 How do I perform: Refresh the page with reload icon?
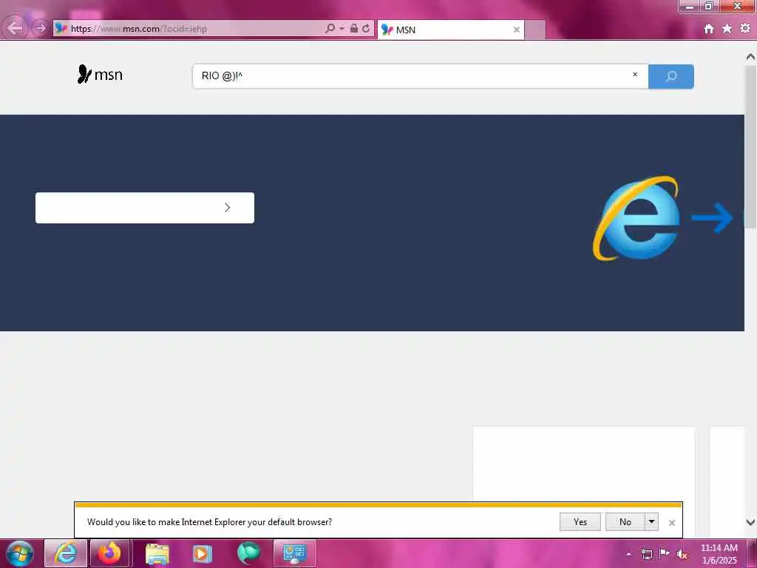tap(366, 29)
